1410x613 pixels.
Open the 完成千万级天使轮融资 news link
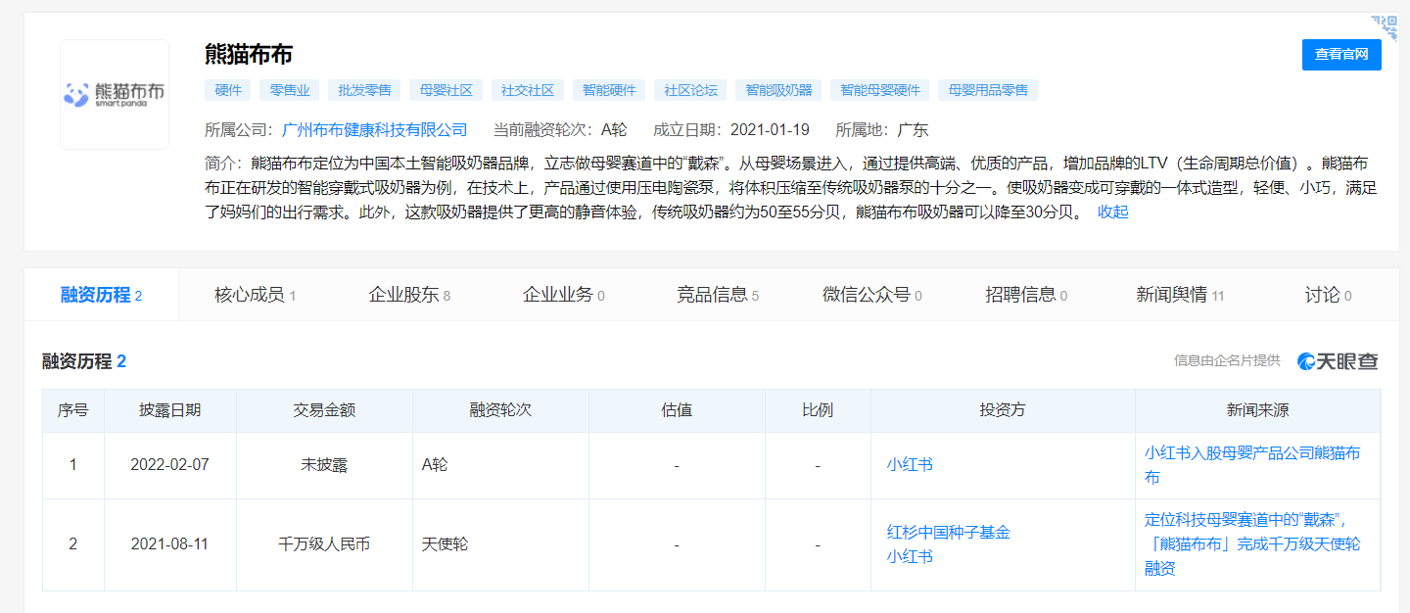[x=1252, y=543]
